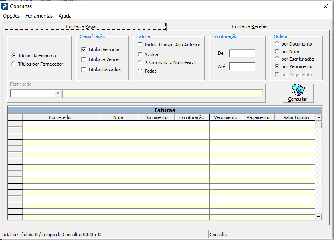
Task: Select Títulos por Fornecedor radio button
Action: [14, 64]
